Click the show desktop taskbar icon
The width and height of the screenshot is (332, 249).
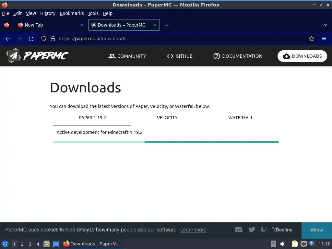coord(56,244)
